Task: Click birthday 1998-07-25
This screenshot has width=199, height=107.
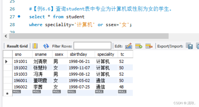Action: click(x=79, y=87)
